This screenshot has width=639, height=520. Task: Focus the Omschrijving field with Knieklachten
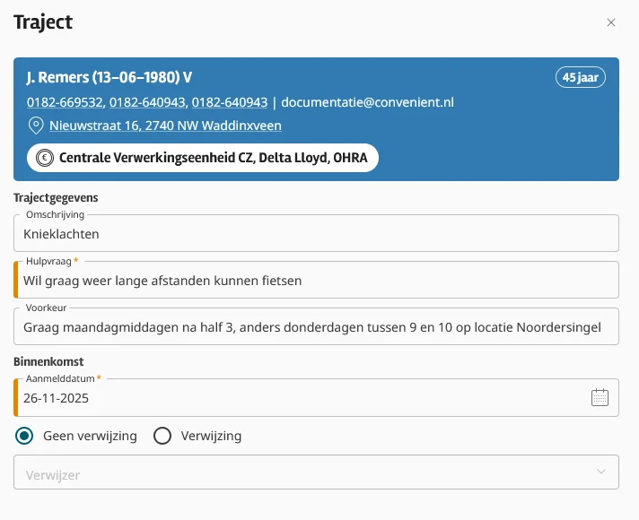(x=316, y=234)
